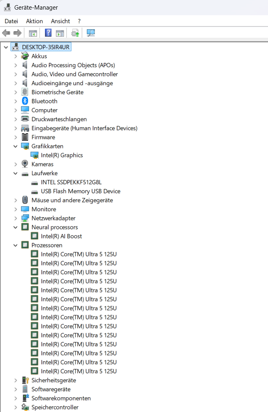
Task: Click the Scan for hardware changes icon
Action: (x=91, y=33)
